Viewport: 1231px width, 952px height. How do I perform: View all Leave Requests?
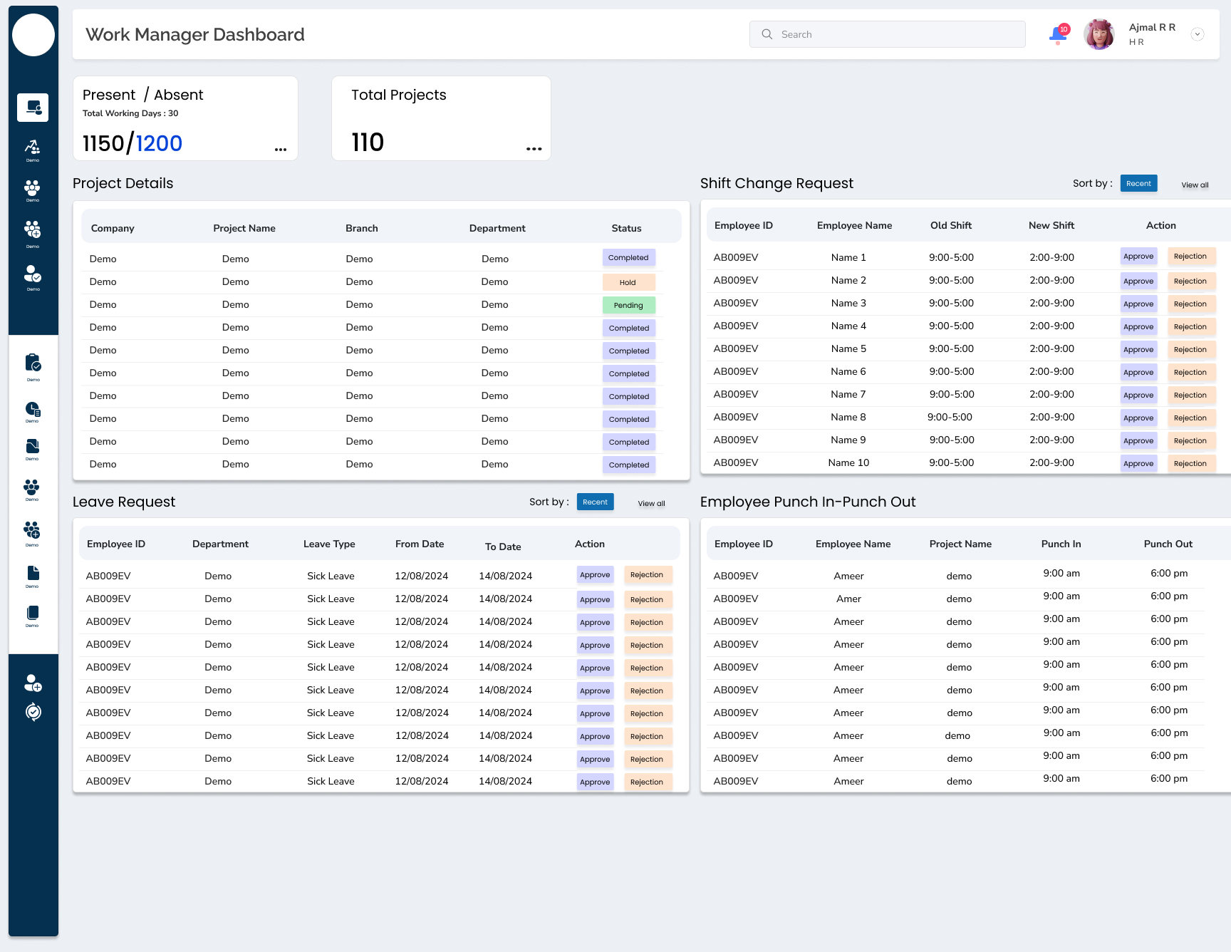click(x=651, y=504)
